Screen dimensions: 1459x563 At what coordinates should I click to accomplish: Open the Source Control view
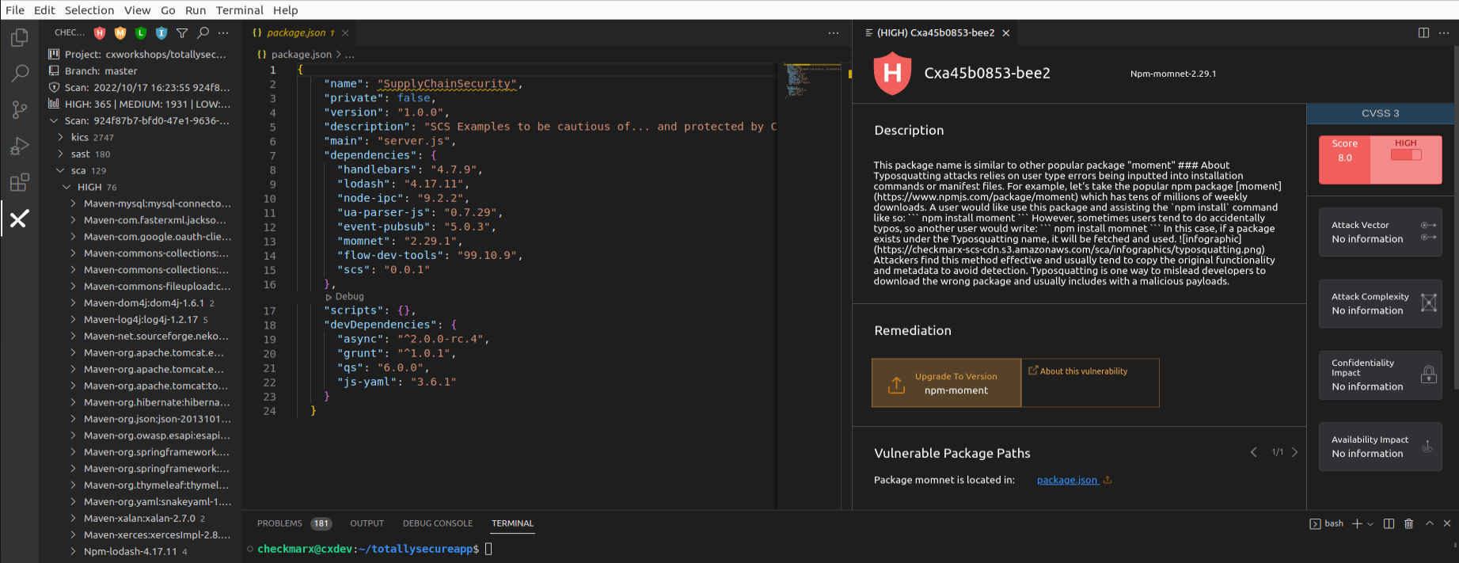tap(19, 110)
